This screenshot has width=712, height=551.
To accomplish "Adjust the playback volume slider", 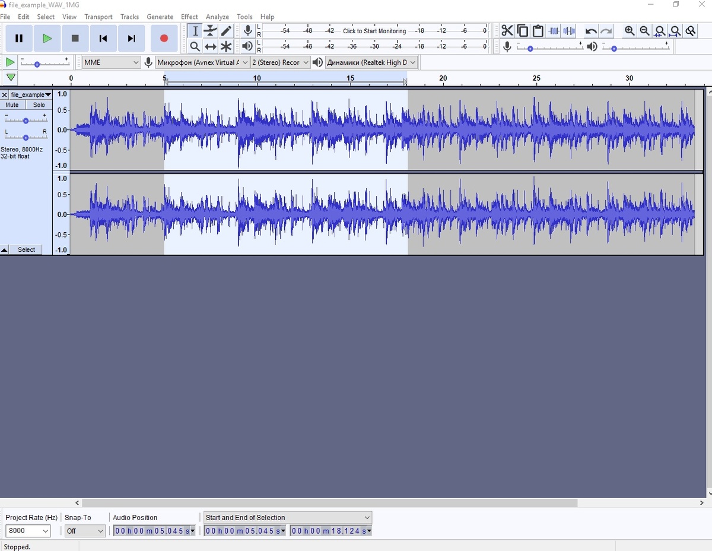I will (635, 47).
